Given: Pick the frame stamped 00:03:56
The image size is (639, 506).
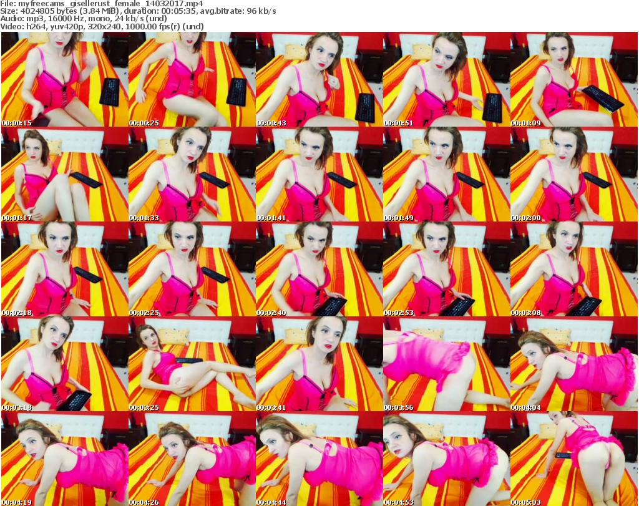Looking at the screenshot, I should pos(446,364).
